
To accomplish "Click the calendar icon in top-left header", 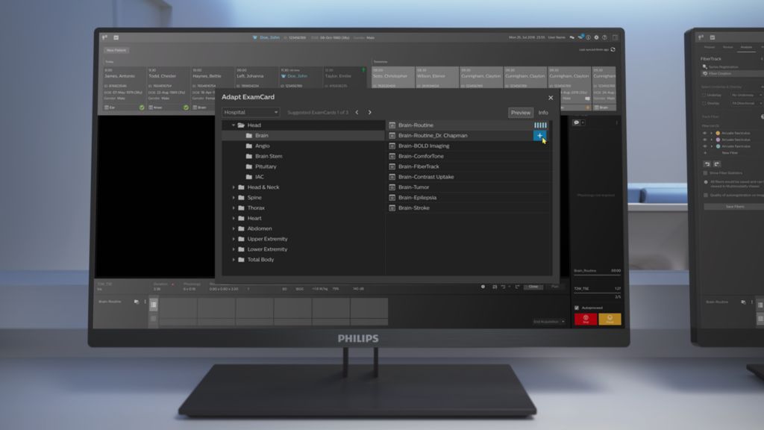I will pyautogui.click(x=116, y=37).
